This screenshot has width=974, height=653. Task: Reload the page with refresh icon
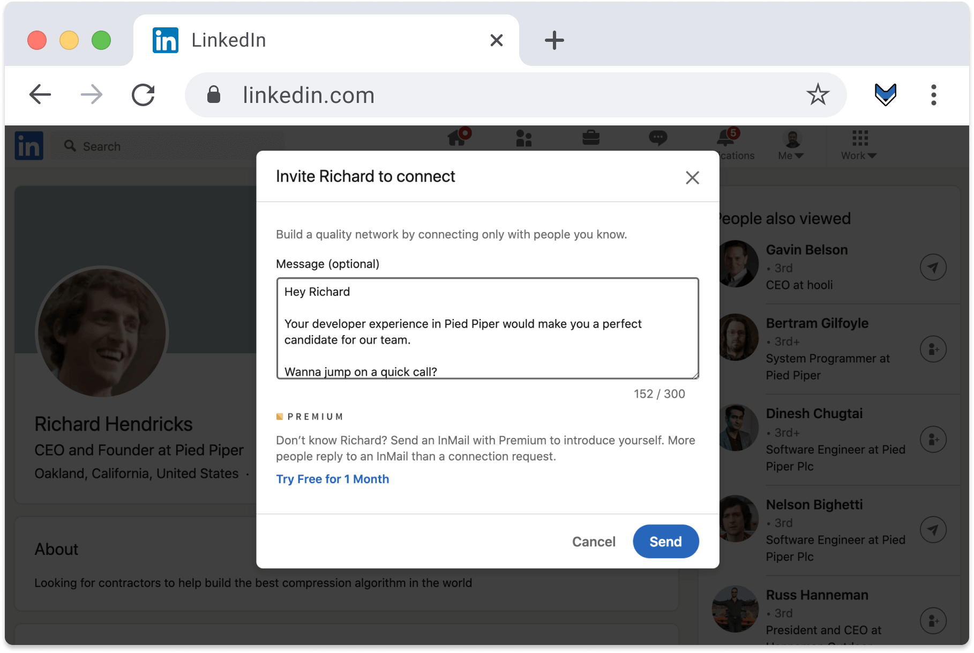(x=144, y=95)
